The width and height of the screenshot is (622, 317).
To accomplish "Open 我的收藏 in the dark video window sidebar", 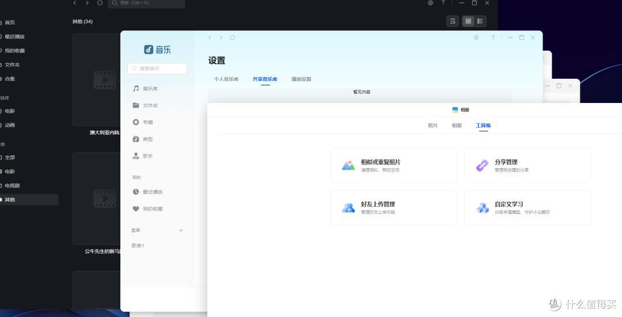I will pyautogui.click(x=14, y=51).
